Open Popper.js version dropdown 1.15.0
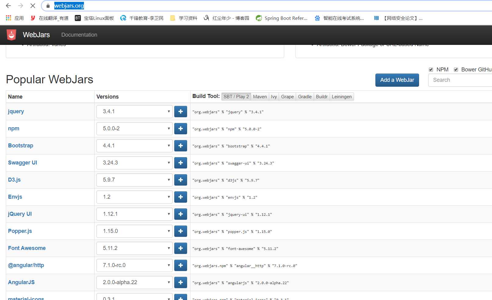The height and width of the screenshot is (300, 492). 135,231
